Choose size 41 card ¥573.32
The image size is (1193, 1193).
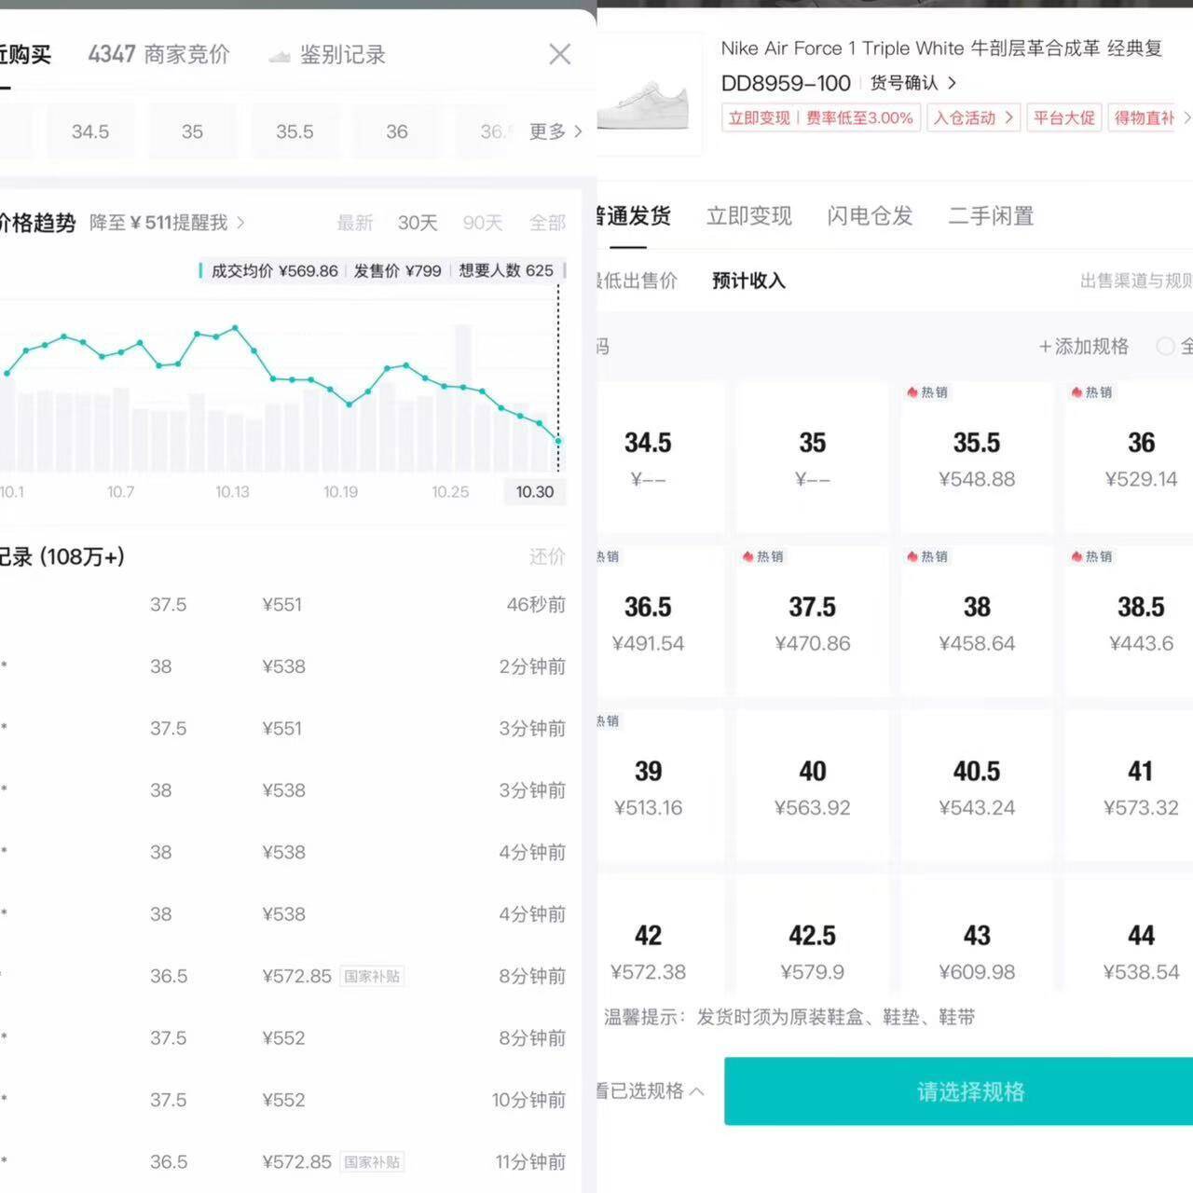1130,786
